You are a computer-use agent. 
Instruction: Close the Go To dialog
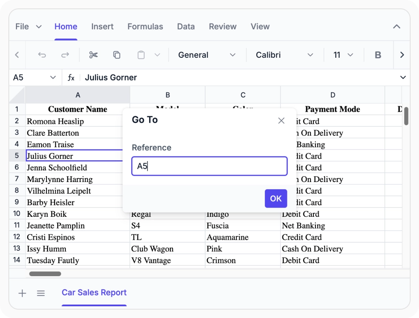point(281,121)
